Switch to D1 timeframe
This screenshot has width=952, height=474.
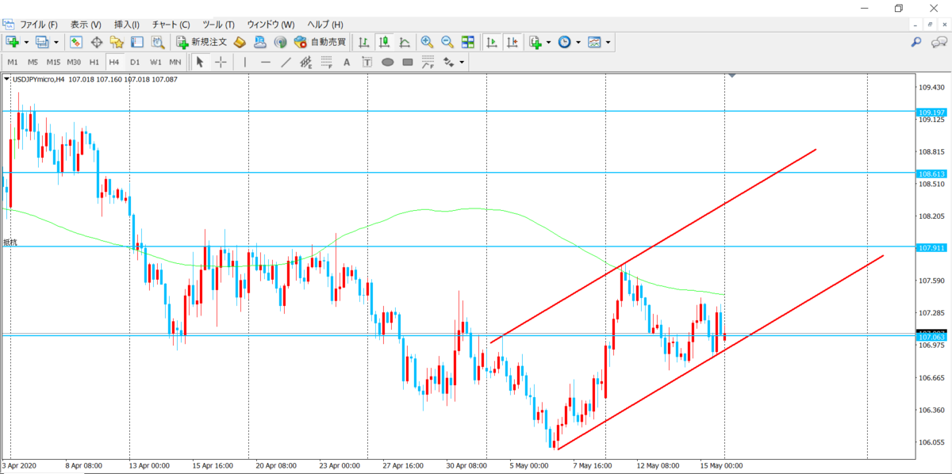click(x=135, y=62)
